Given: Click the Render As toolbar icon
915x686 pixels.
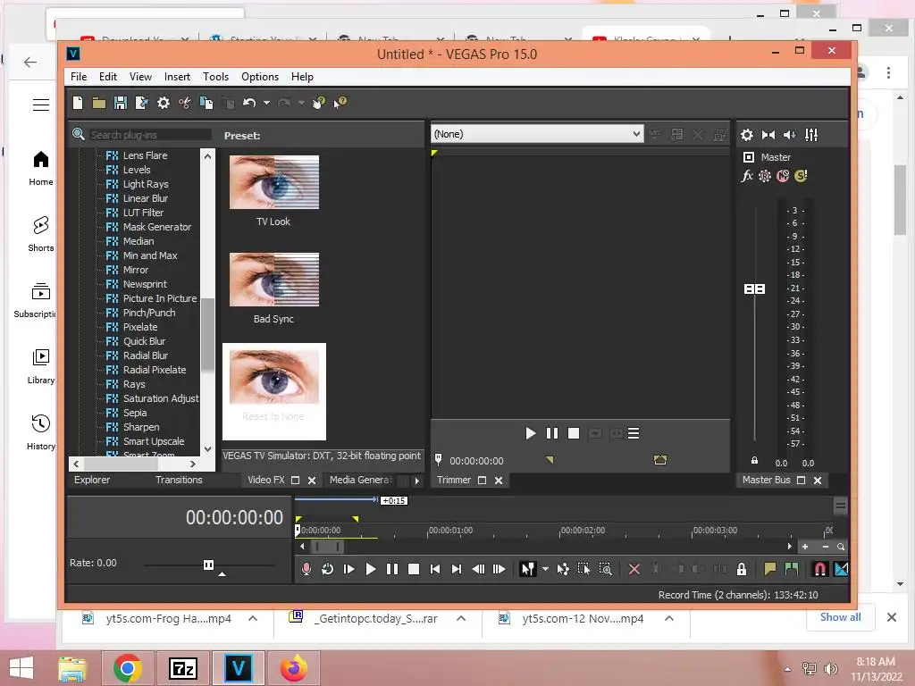Looking at the screenshot, I should click(142, 104).
